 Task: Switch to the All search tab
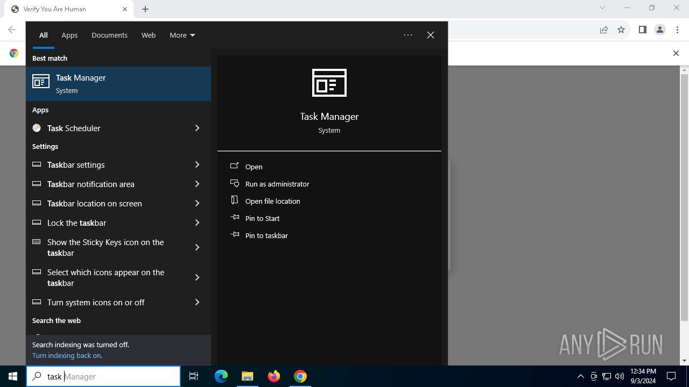[43, 35]
